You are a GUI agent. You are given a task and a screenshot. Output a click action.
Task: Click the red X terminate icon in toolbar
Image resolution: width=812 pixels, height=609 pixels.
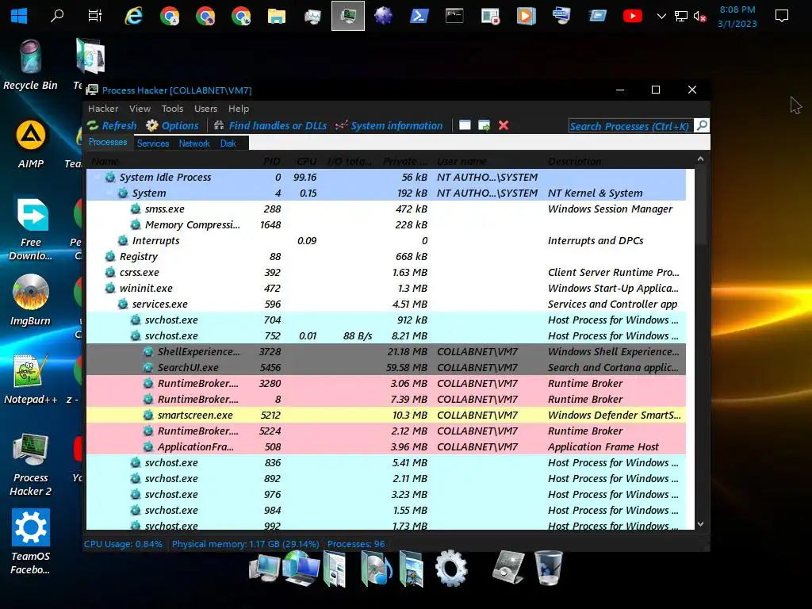pyautogui.click(x=504, y=125)
